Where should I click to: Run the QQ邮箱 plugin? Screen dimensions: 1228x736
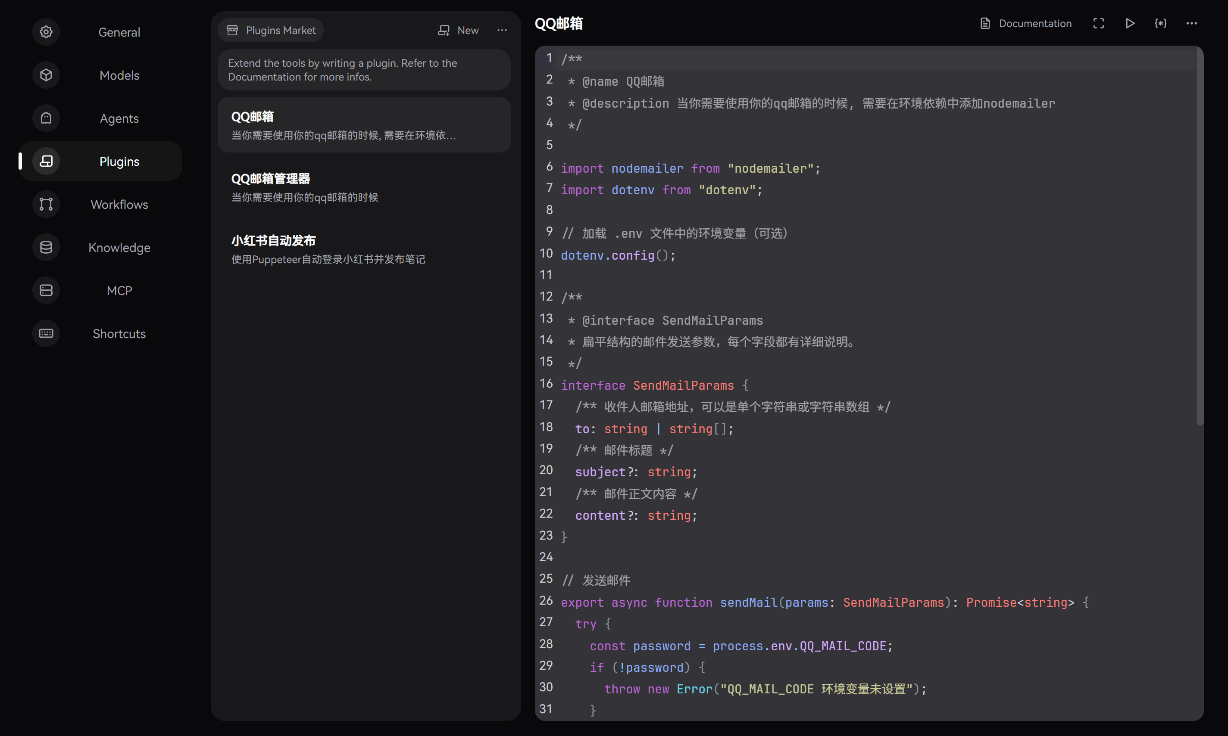point(1130,23)
